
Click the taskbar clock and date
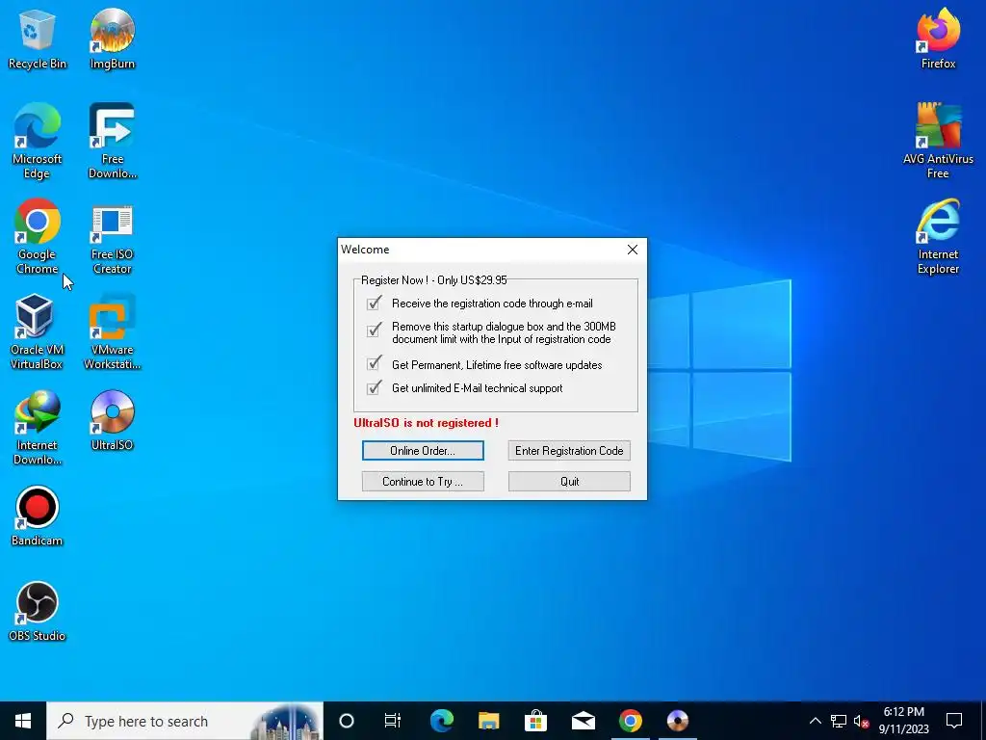pos(903,721)
